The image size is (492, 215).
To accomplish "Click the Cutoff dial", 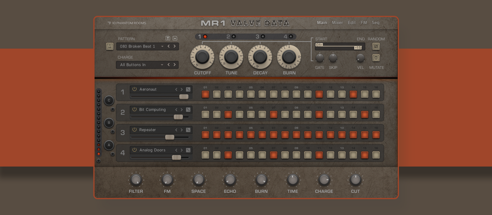I will (202, 57).
